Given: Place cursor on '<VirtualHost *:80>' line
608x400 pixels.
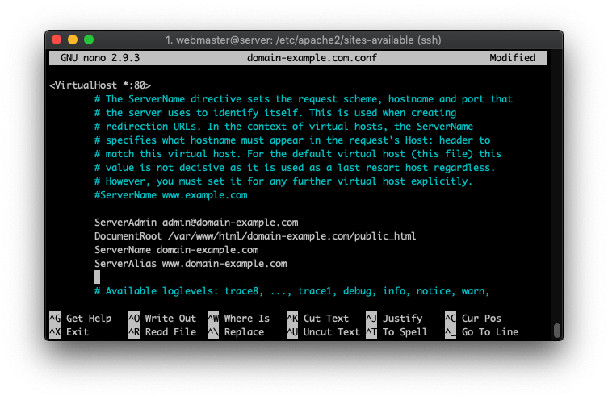Looking at the screenshot, I should (100, 85).
